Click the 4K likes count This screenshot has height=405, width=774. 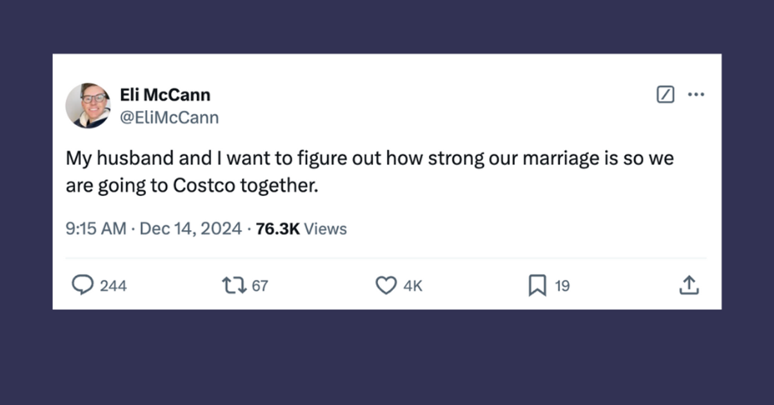413,286
